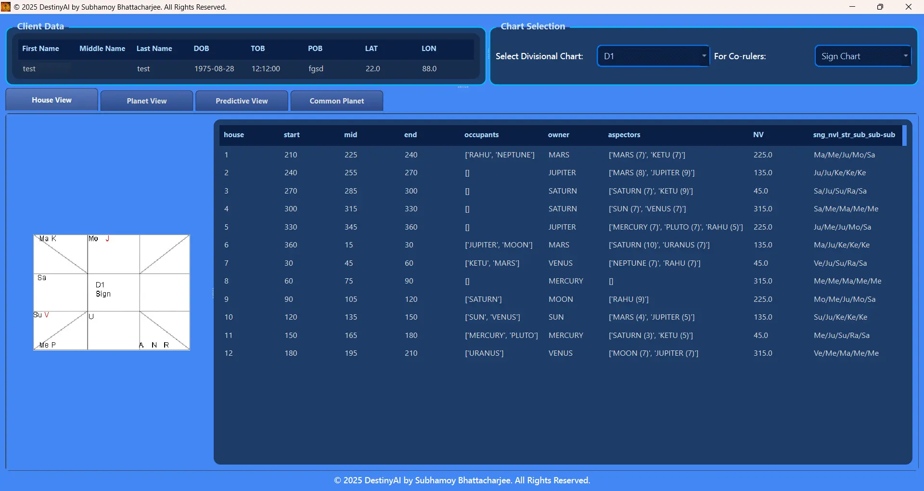Open the Common Planet tab
Screen dimensions: 924x491
(x=336, y=101)
